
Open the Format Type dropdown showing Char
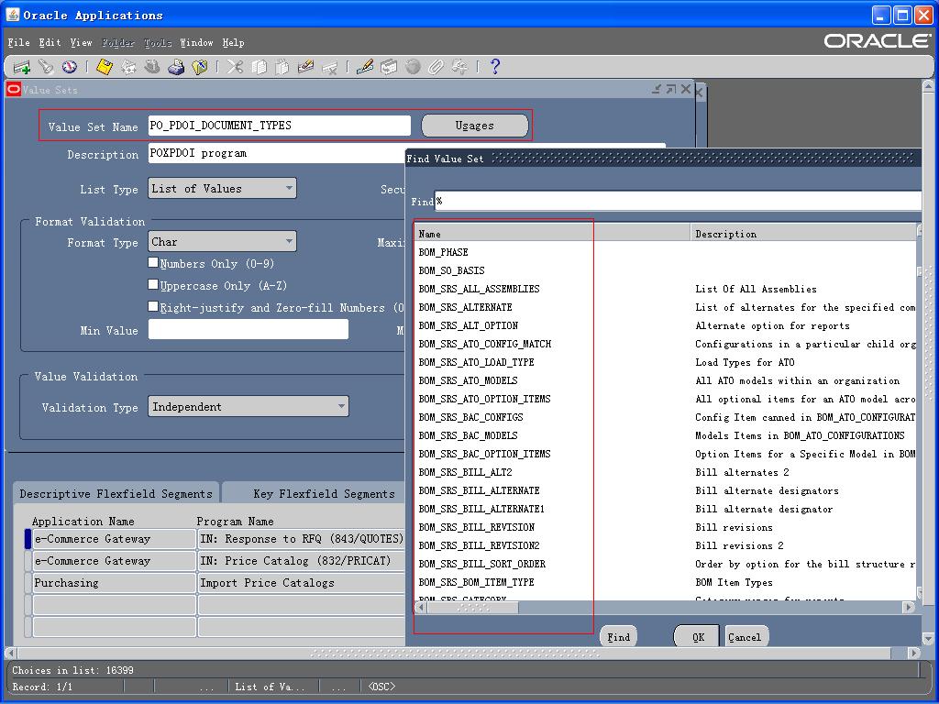tap(222, 242)
